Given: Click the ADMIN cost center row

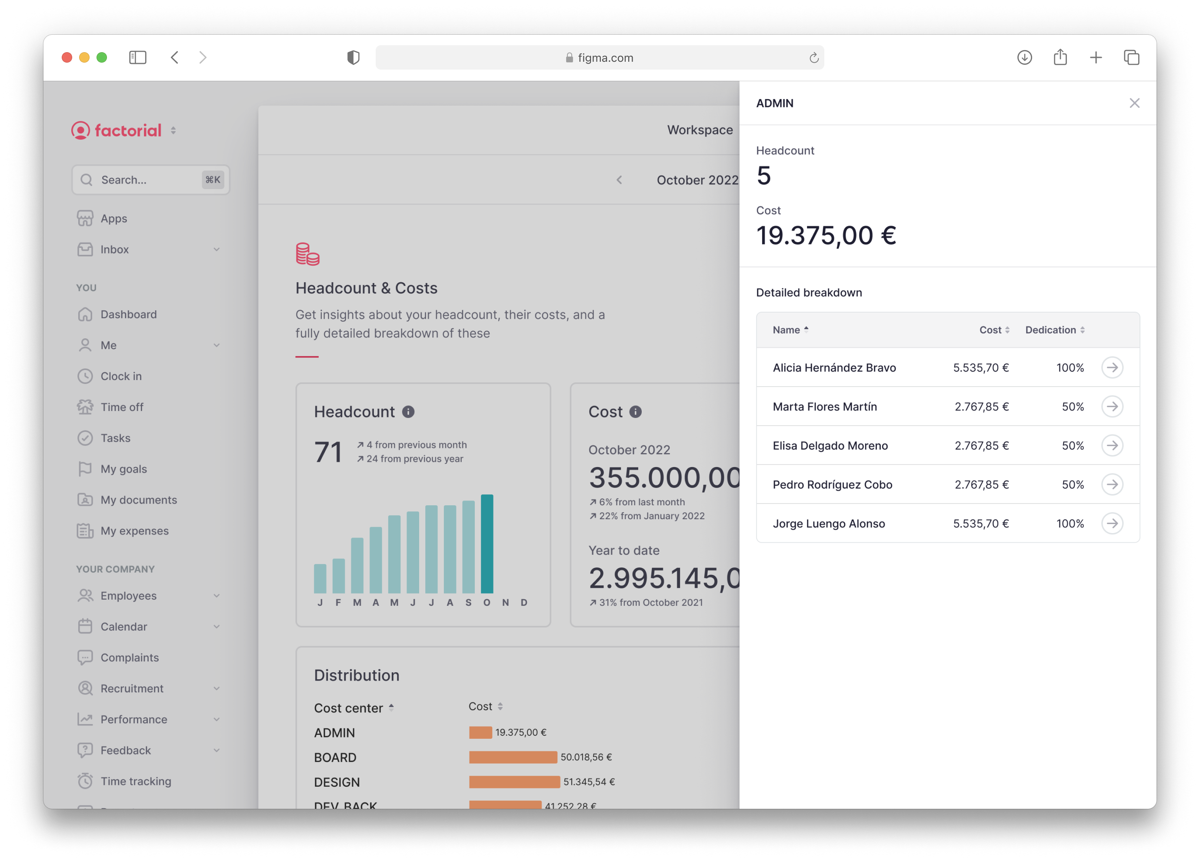Looking at the screenshot, I should [x=334, y=732].
